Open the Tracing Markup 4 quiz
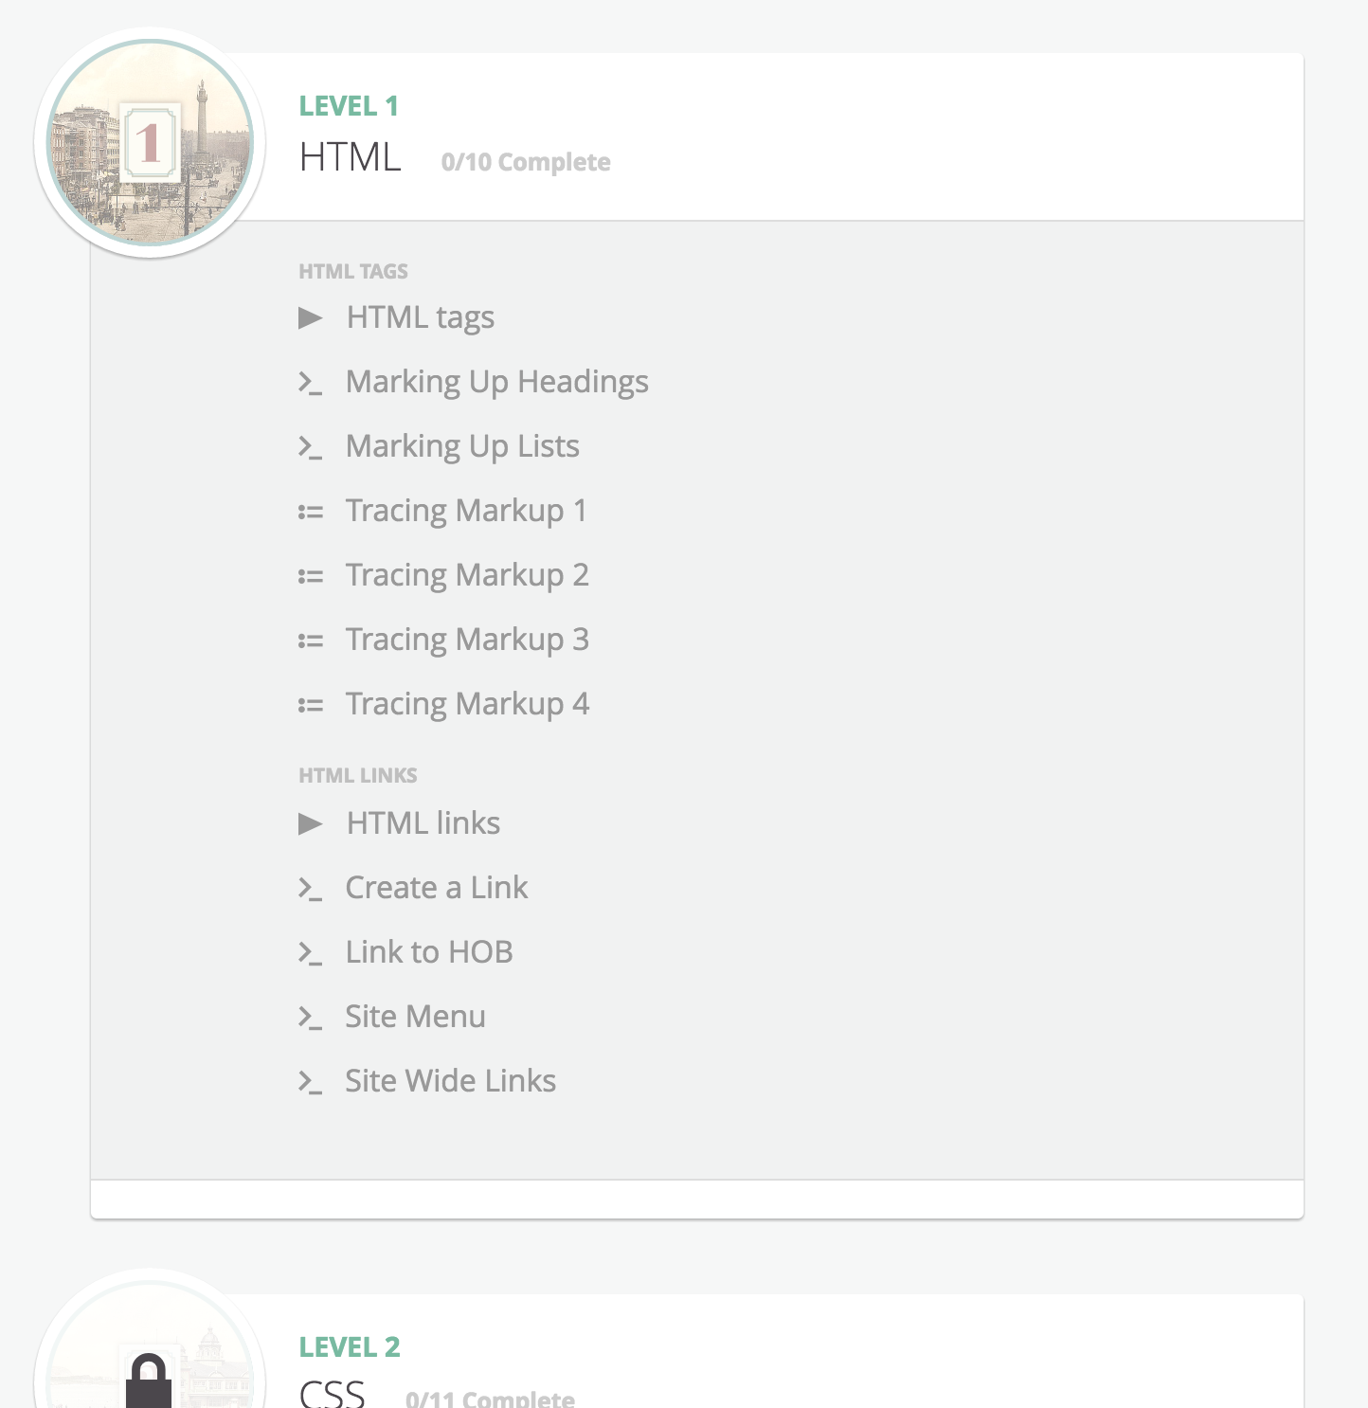This screenshot has height=1408, width=1368. [467, 704]
